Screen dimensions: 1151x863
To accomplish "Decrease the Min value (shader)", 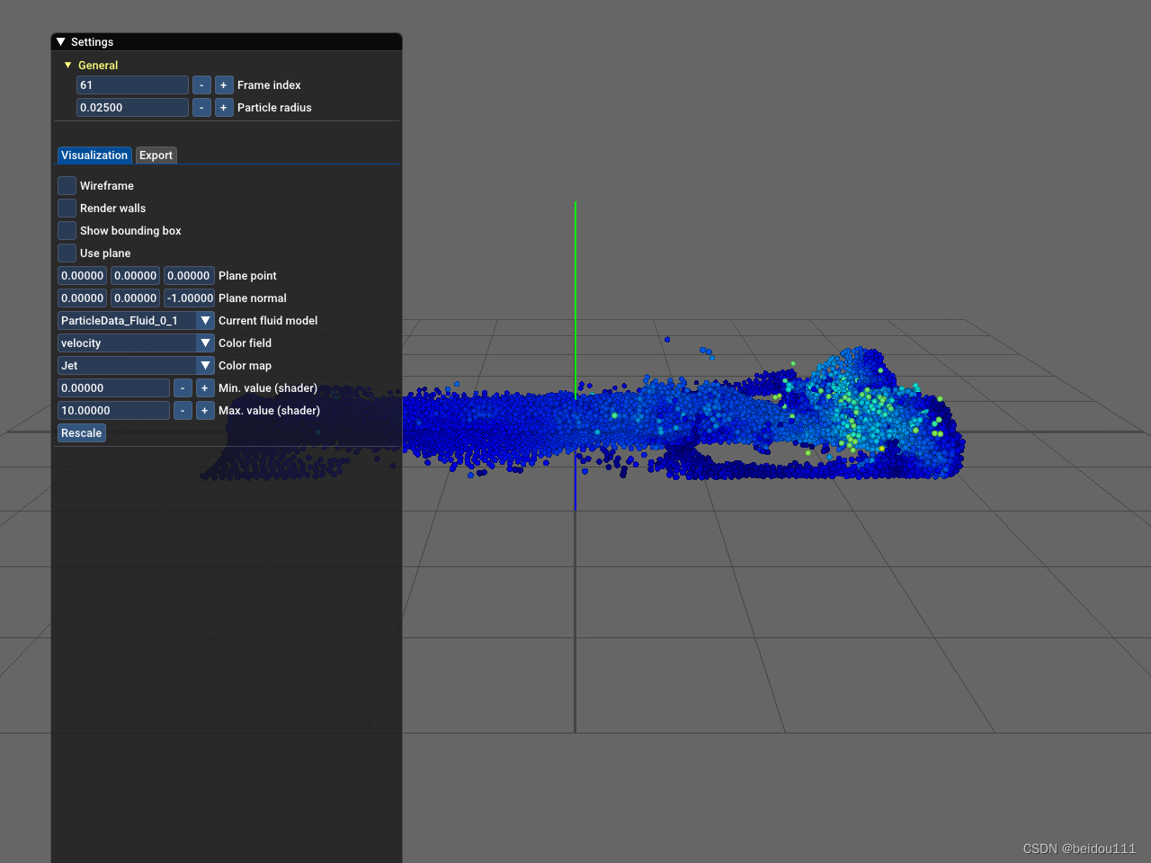I will [x=183, y=387].
